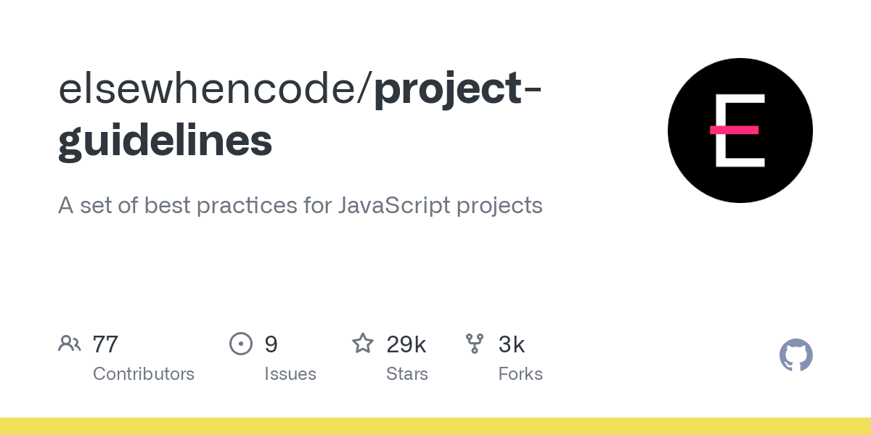The height and width of the screenshot is (435, 871).
Task: Select the Contributors label
Action: point(144,374)
